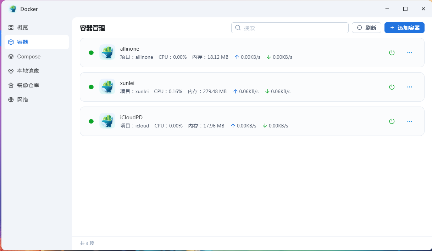This screenshot has height=251, width=432.
Task: Click the Docker app icon in title bar
Action: pos(13,9)
